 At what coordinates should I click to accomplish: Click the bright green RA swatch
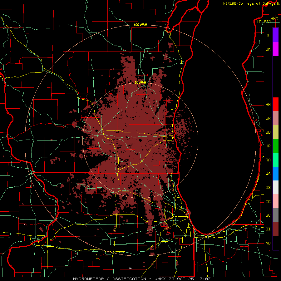tap(276, 160)
